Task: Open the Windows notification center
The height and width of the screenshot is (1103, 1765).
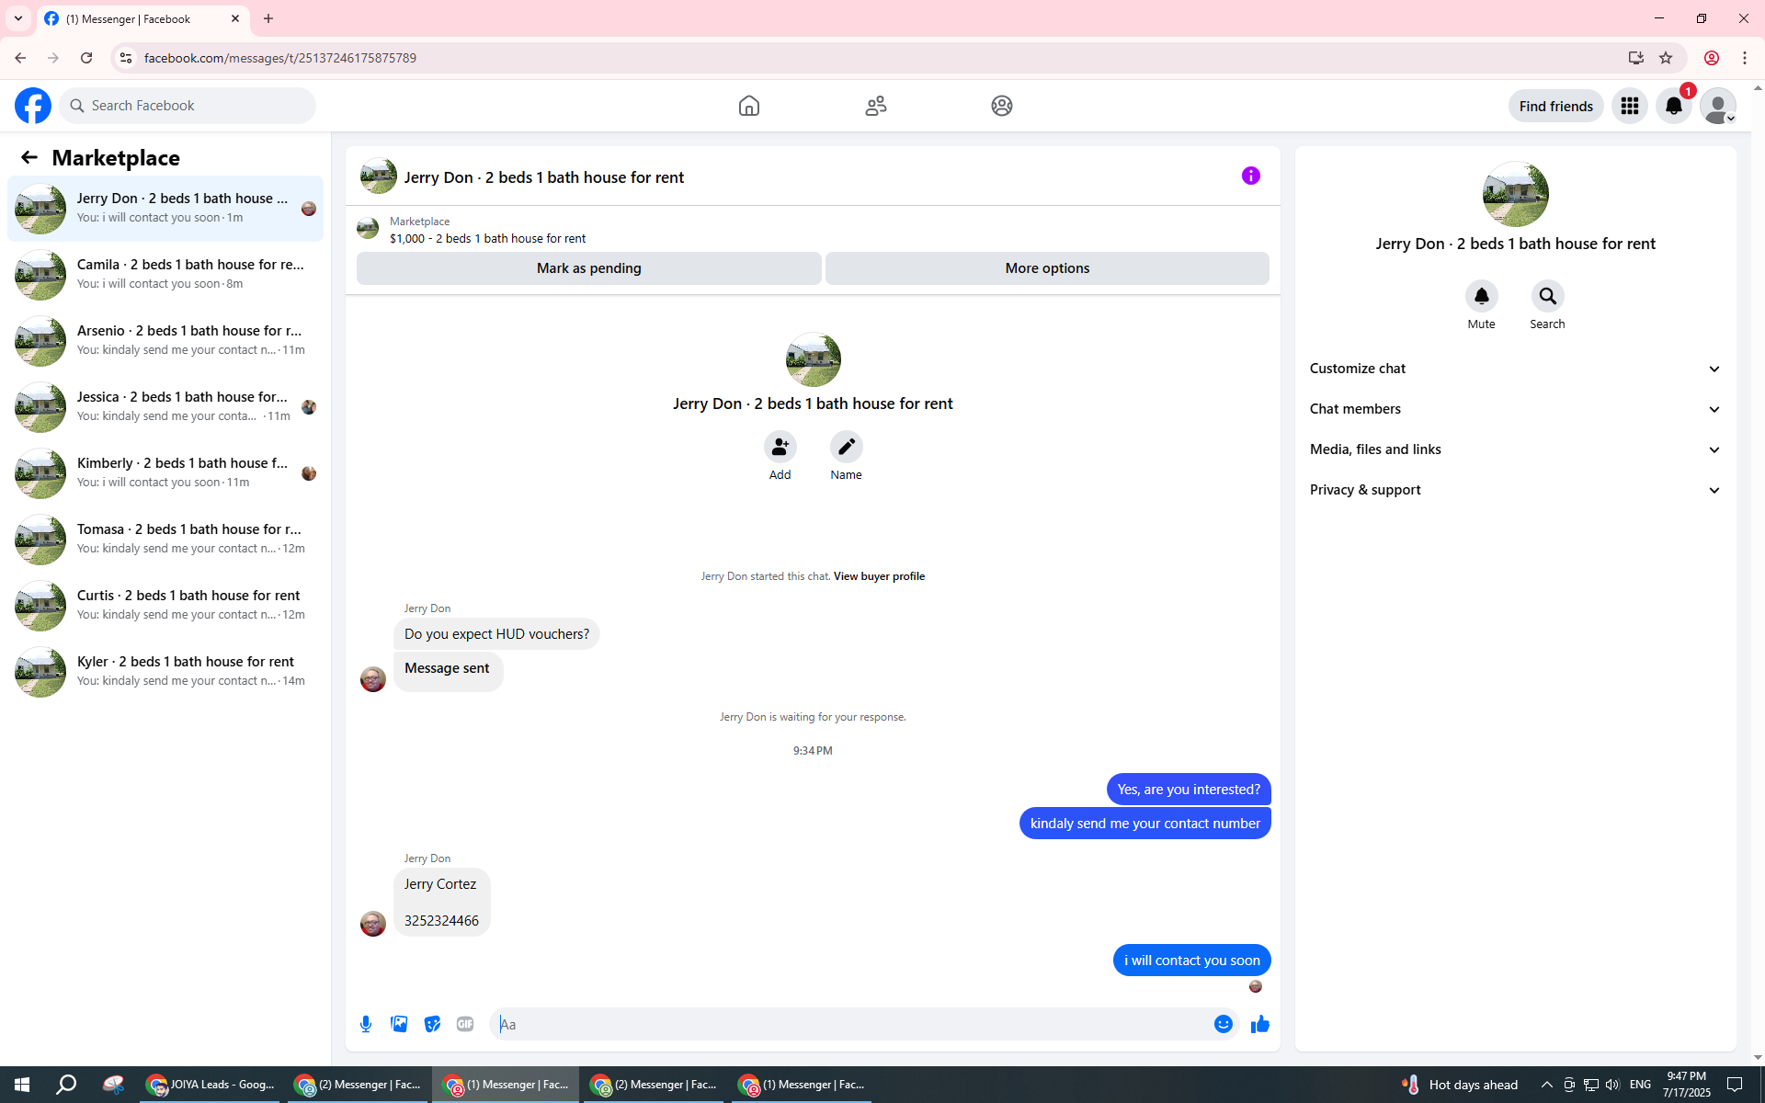Action: tap(1735, 1085)
